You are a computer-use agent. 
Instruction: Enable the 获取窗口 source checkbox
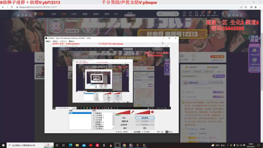point(94,113)
